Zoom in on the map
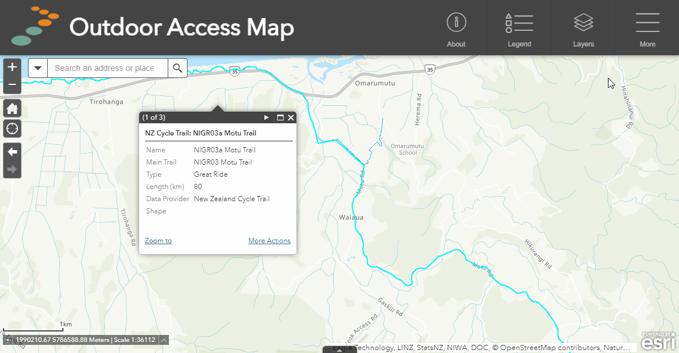Viewport: 679px width, 353px height. point(12,67)
